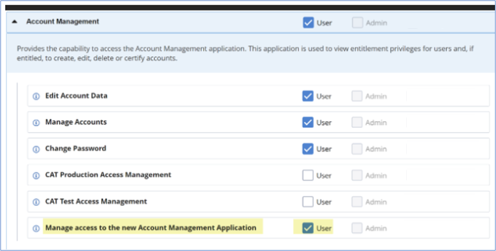
Task: Click info icon beside Edit Account Data
Action: tap(37, 96)
